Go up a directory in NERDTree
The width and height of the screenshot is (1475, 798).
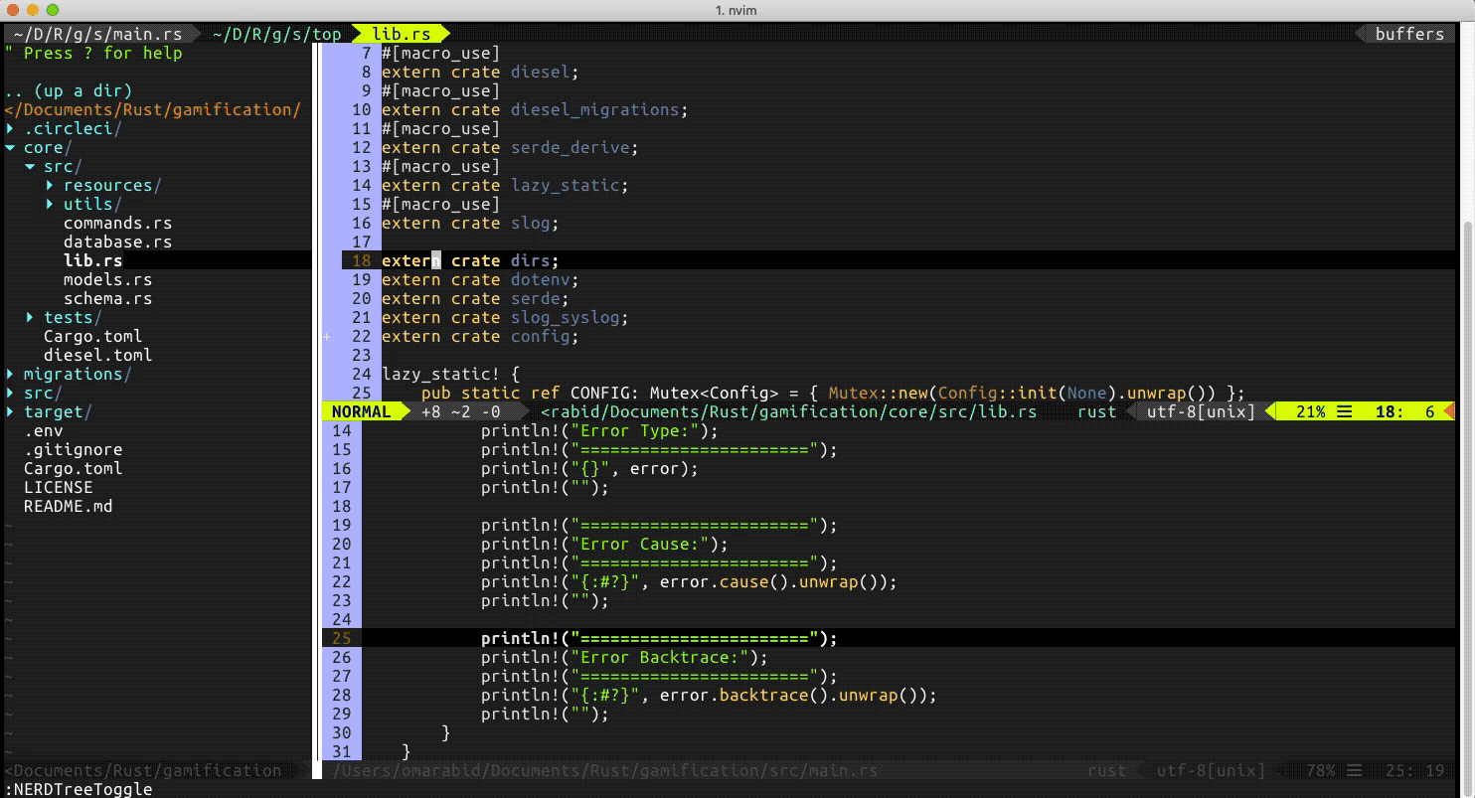69,90
